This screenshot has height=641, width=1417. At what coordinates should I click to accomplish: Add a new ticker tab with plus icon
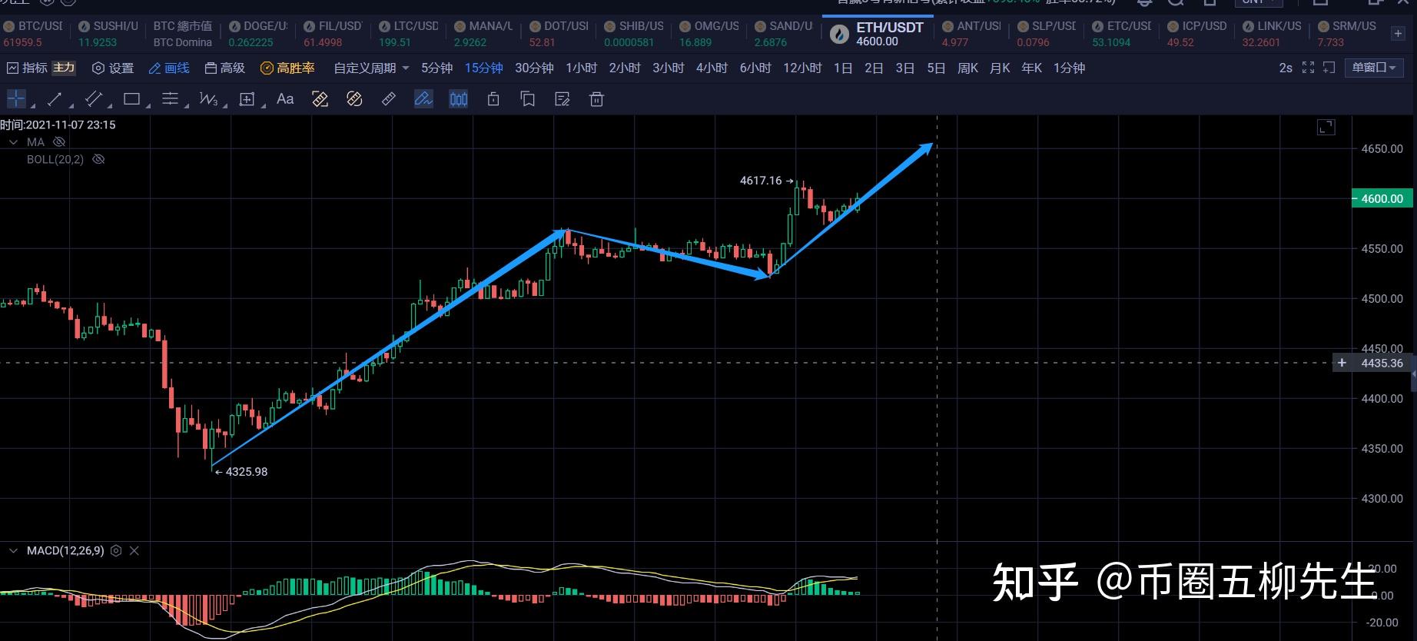click(1398, 33)
